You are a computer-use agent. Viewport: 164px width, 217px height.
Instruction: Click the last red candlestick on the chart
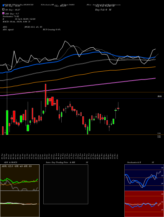[118, 108]
